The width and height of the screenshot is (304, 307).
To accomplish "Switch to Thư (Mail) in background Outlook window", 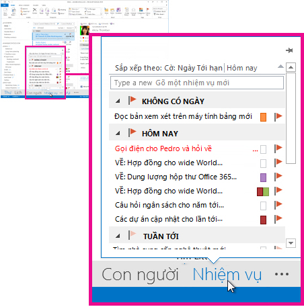I will click(7, 93).
